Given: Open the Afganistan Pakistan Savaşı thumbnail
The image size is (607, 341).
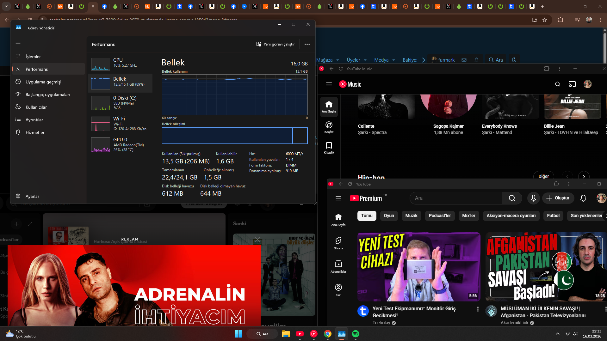Looking at the screenshot, I should tap(546, 267).
